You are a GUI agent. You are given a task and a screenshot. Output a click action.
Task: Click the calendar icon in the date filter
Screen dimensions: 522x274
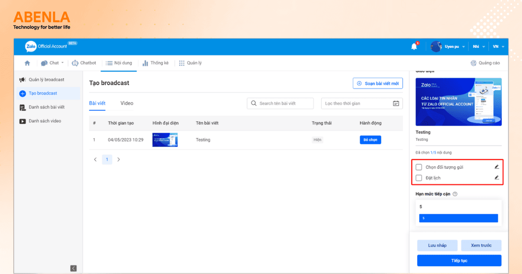tap(396, 104)
